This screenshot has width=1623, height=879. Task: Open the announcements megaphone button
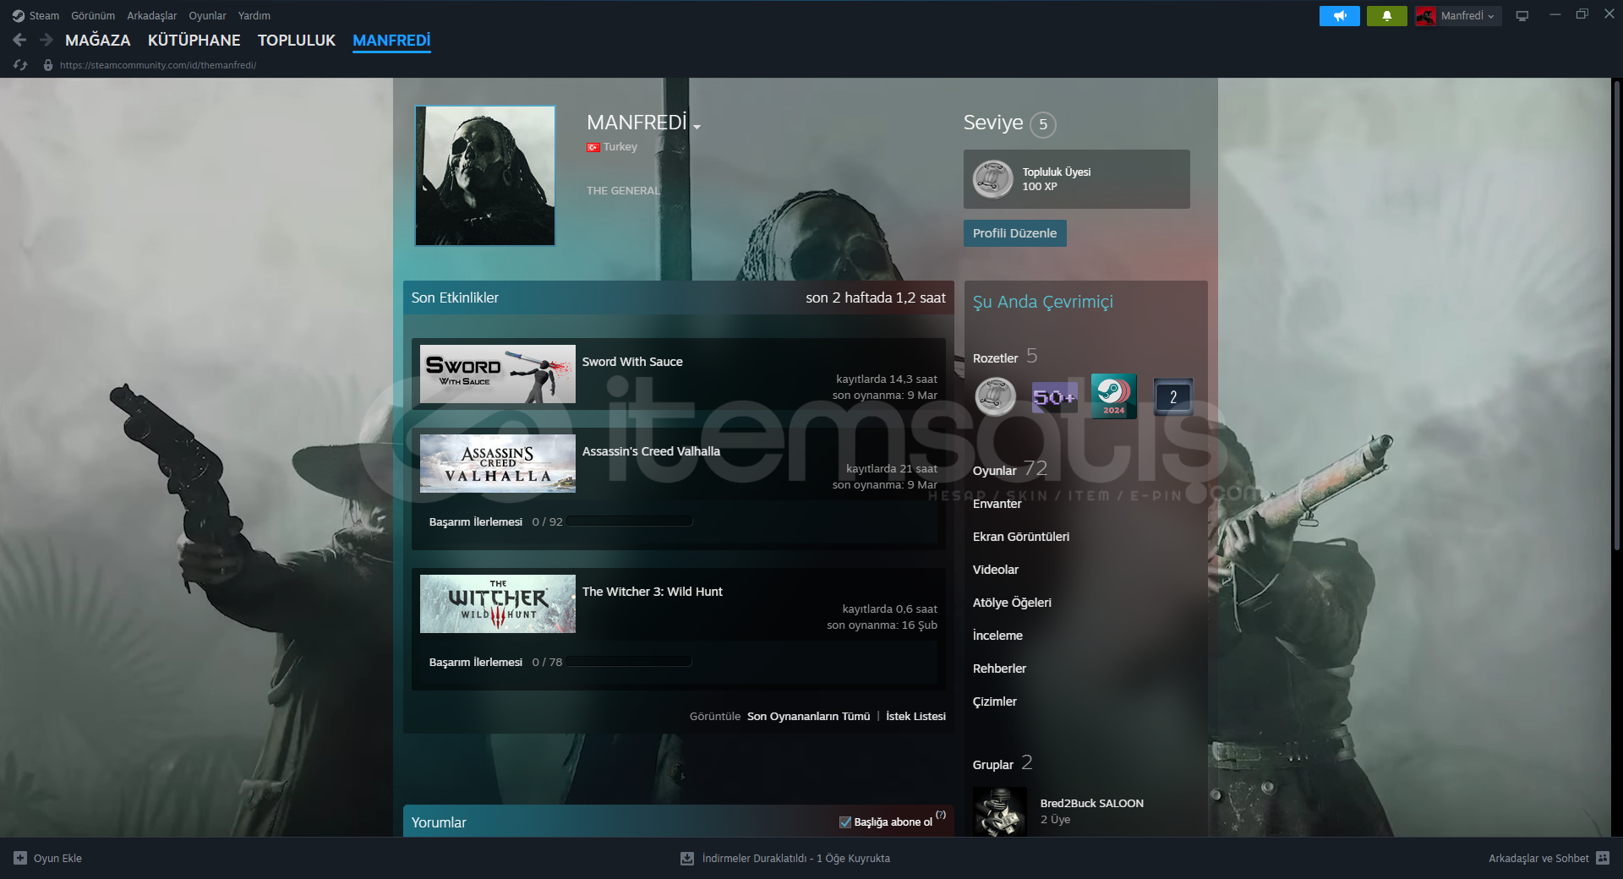[x=1339, y=16]
